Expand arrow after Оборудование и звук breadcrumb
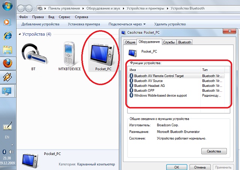This screenshot has width=240, height=170. [x=123, y=8]
